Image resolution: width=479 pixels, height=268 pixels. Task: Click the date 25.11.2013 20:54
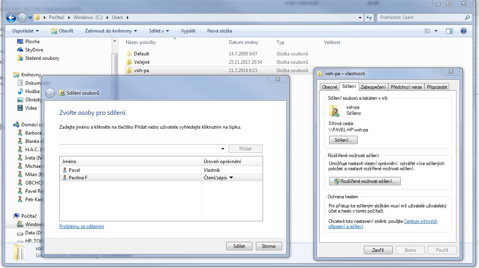pos(245,62)
